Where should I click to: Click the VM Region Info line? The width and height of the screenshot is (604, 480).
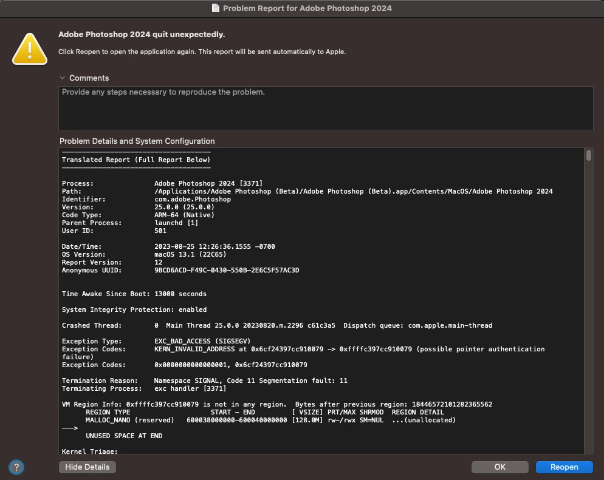click(x=277, y=404)
